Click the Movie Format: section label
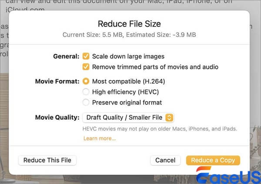The height and width of the screenshot is (184, 261). pos(58,81)
